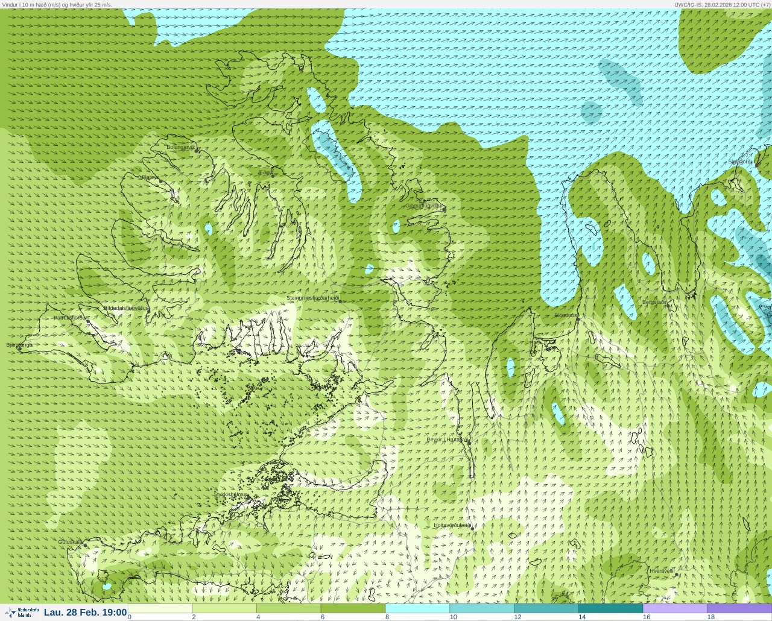Click the Siglufjörður station label
The width and height of the screenshot is (772, 621).
point(741,162)
